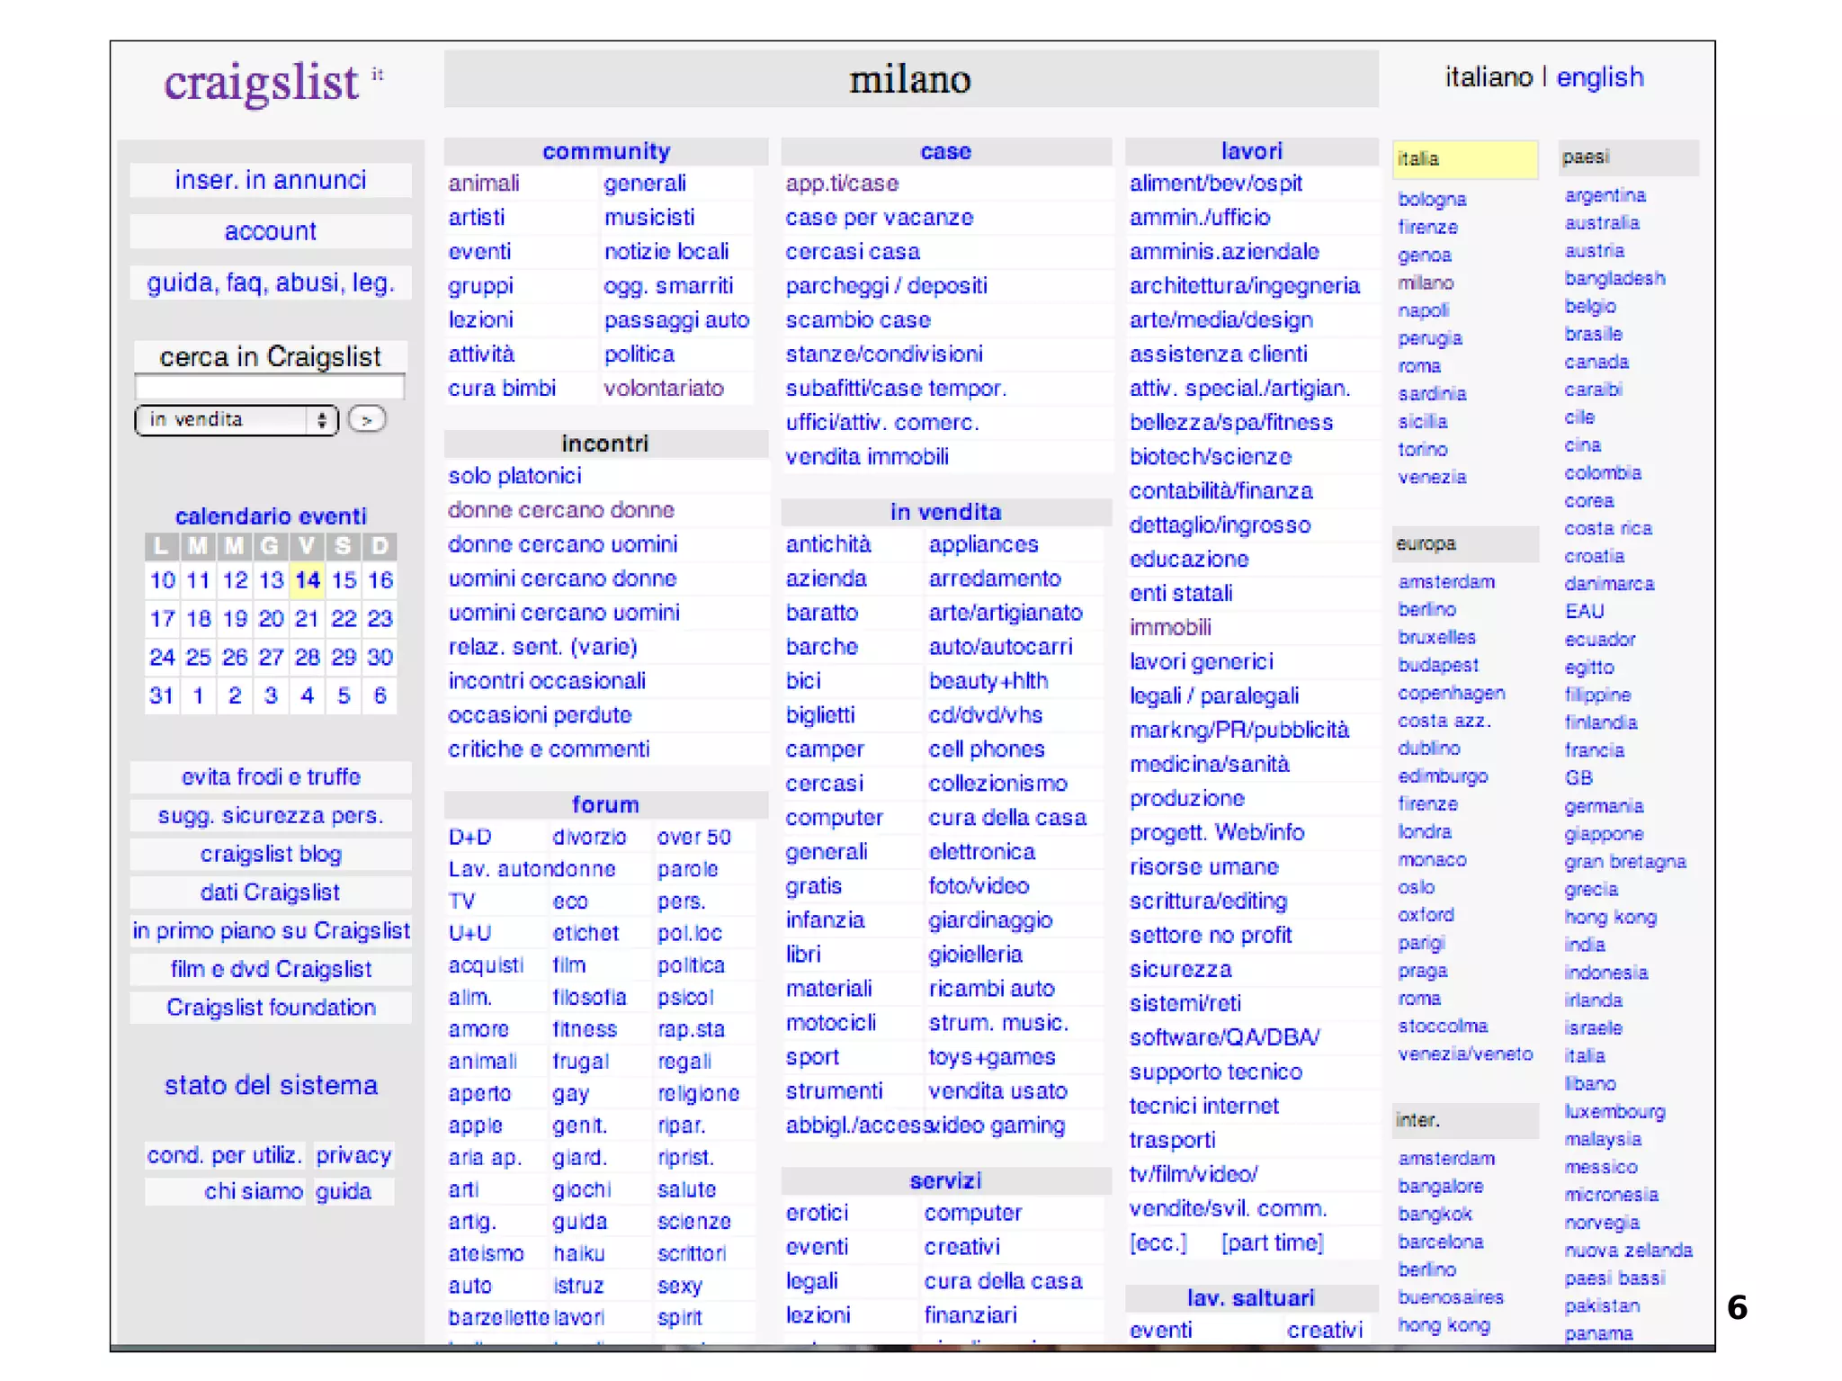Screen dimensions: 1842x1381
Task: Open 'cell phones' for sale category
Action: pos(987,749)
